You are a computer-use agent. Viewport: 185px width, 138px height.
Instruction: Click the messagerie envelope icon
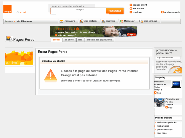pos(62,21)
